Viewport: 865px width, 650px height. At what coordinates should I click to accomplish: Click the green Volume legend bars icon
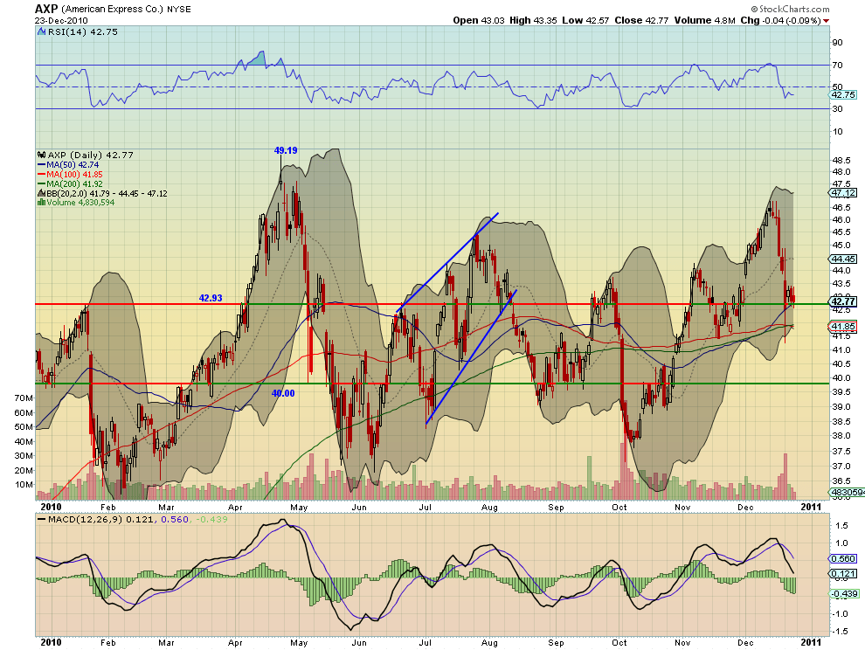click(41, 203)
